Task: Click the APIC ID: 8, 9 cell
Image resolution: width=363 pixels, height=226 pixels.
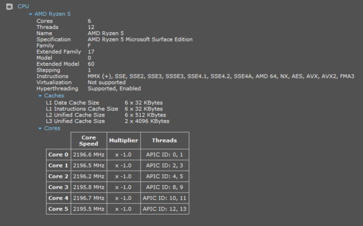Action: (165, 187)
